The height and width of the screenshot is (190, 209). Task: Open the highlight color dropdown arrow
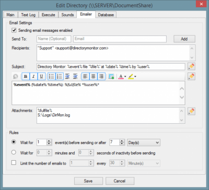pos(135,76)
